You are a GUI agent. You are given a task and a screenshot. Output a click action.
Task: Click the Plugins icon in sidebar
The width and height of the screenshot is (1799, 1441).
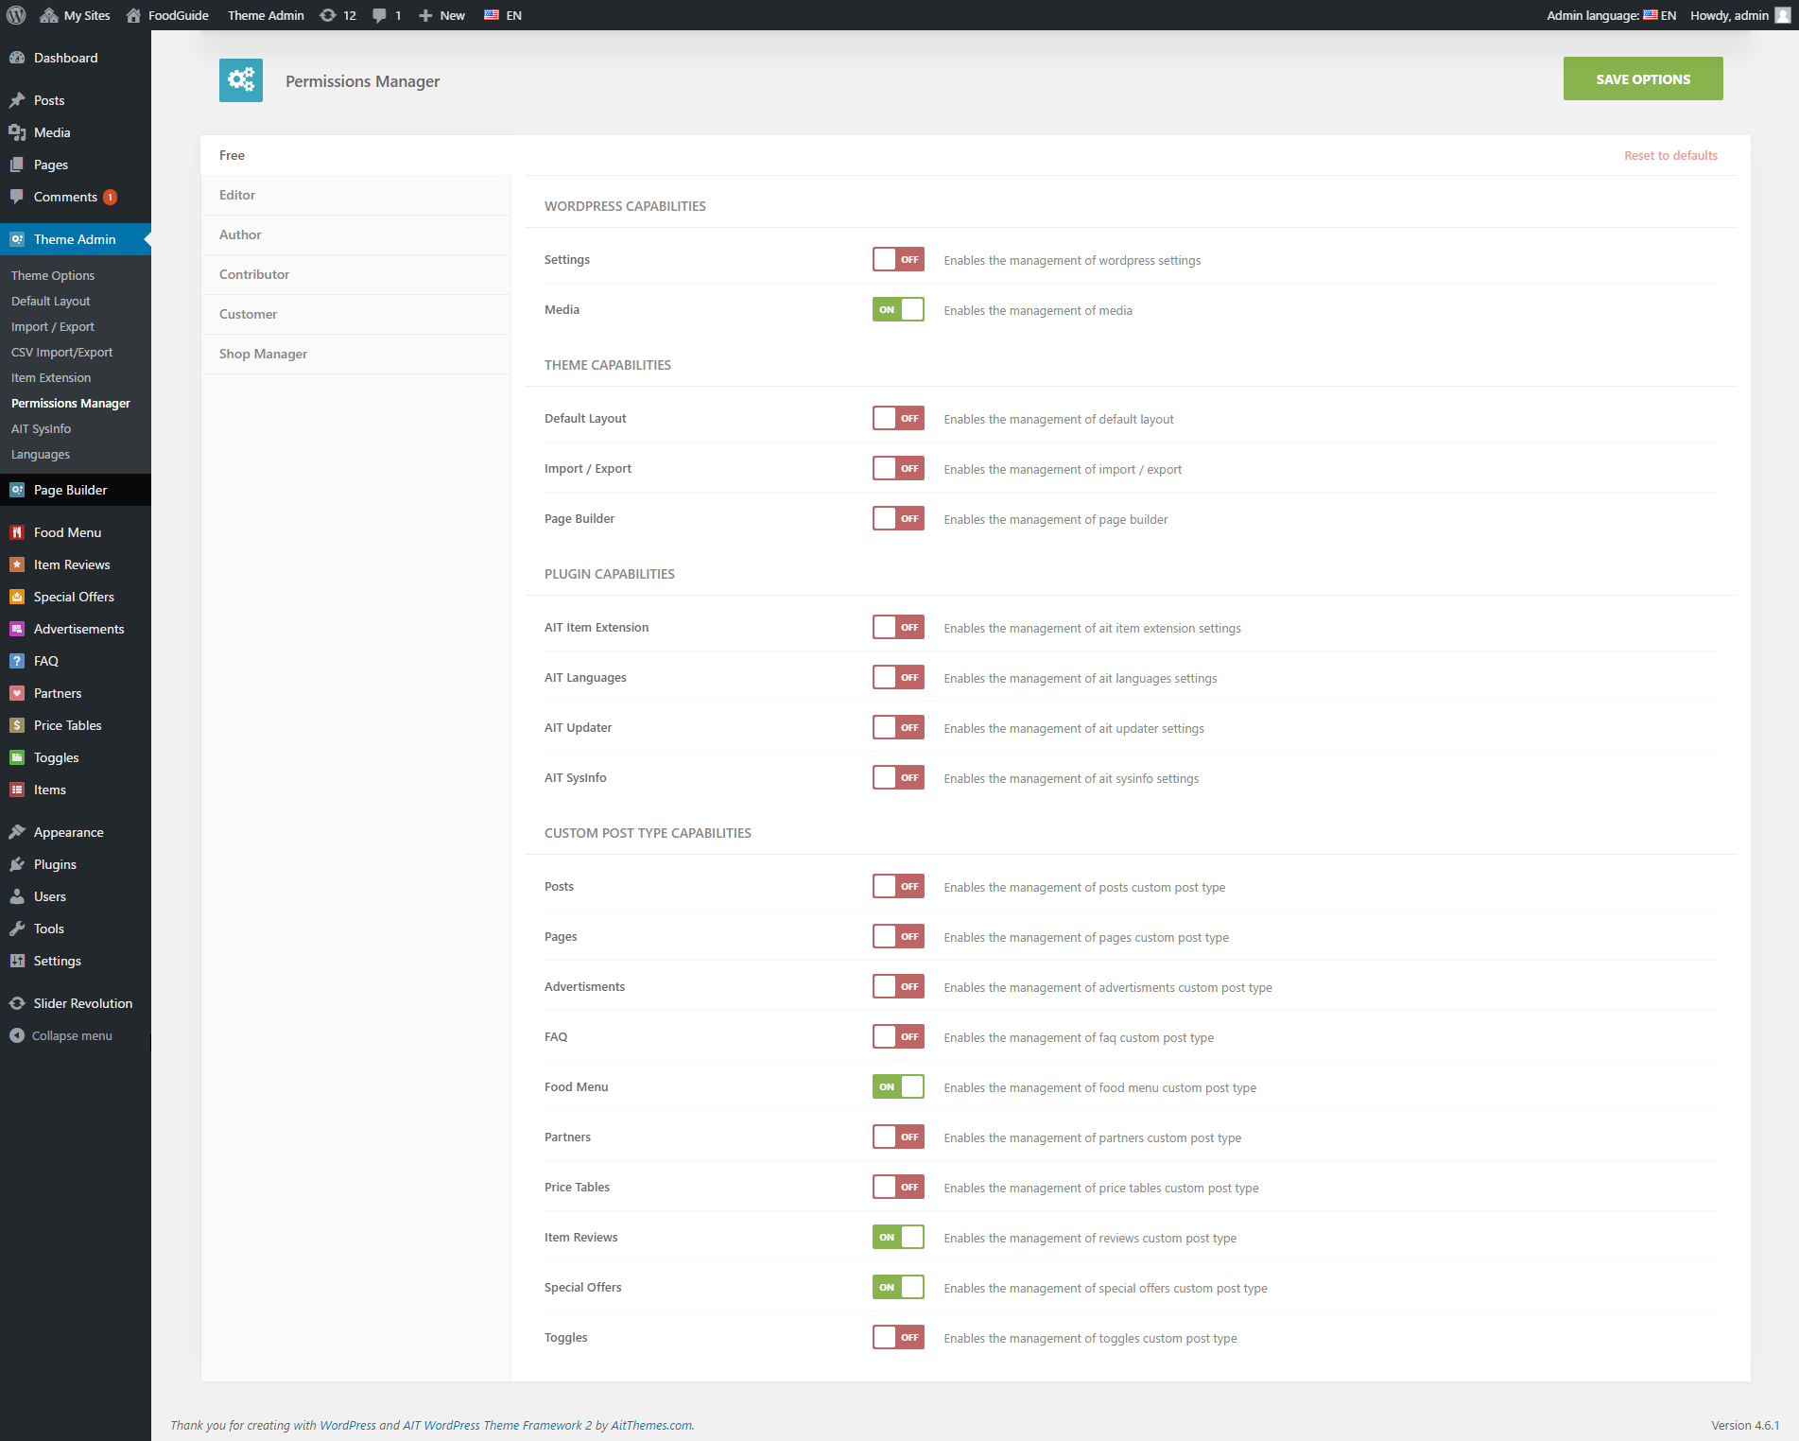click(x=17, y=864)
